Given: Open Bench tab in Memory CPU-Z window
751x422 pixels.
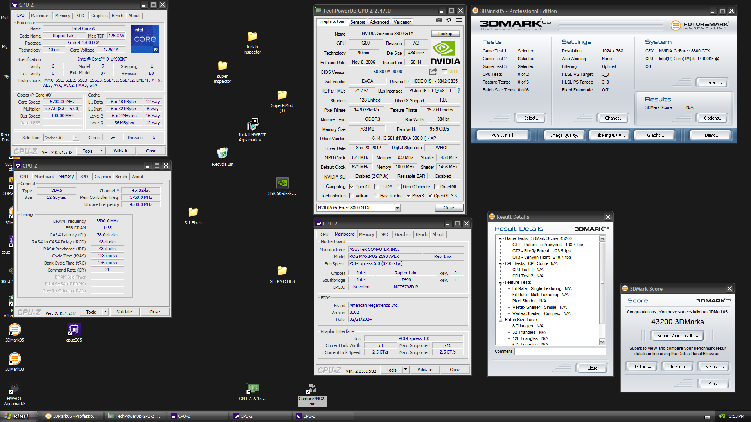Looking at the screenshot, I should click(121, 177).
